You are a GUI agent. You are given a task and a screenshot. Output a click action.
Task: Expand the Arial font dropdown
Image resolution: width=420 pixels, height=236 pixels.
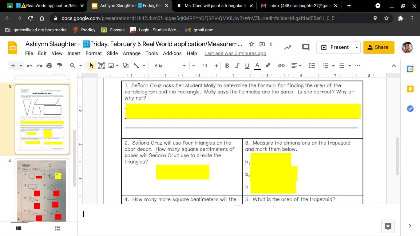(170, 65)
